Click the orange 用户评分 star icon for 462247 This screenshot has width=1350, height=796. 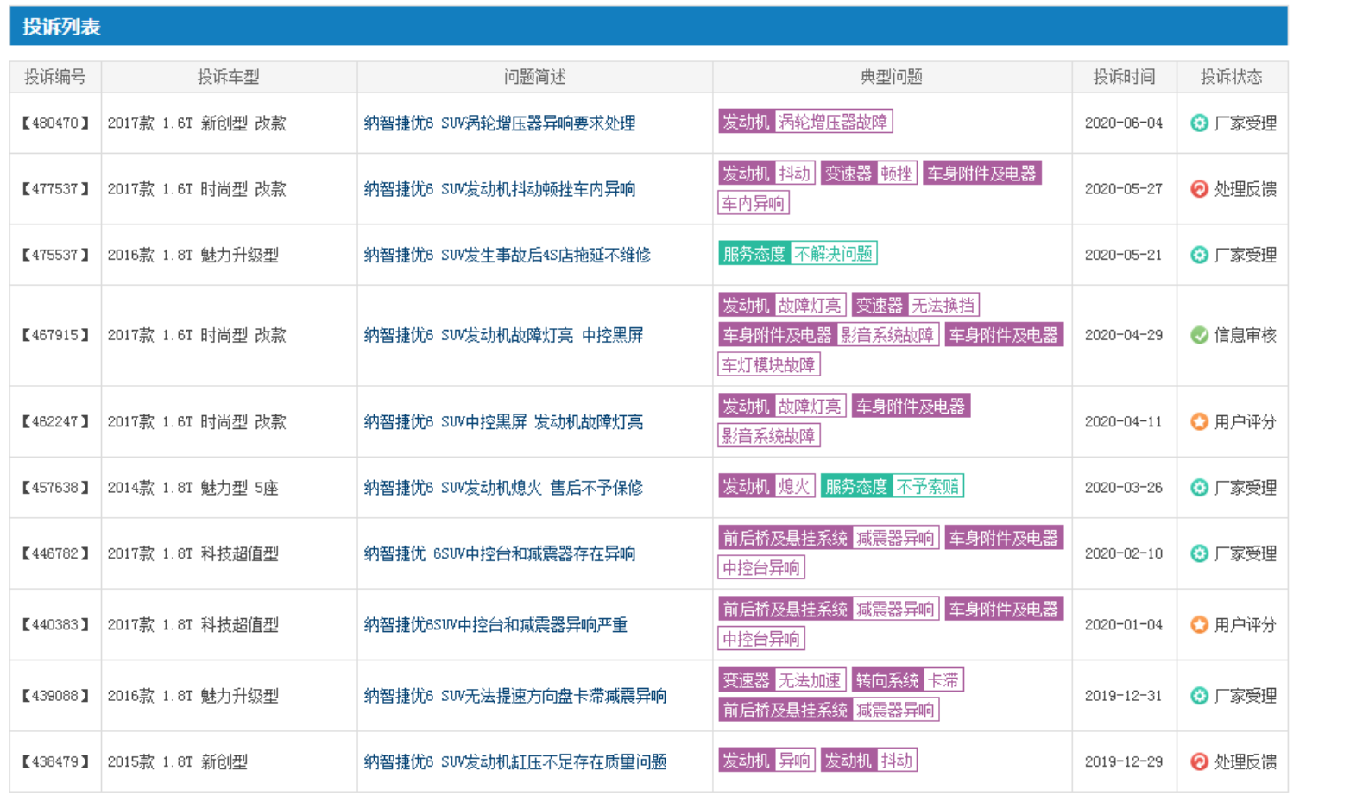tap(1199, 422)
